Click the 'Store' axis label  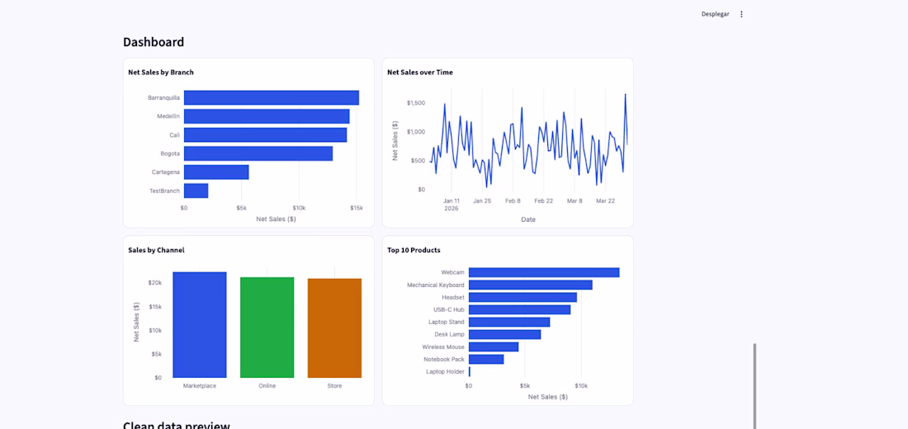pos(334,385)
